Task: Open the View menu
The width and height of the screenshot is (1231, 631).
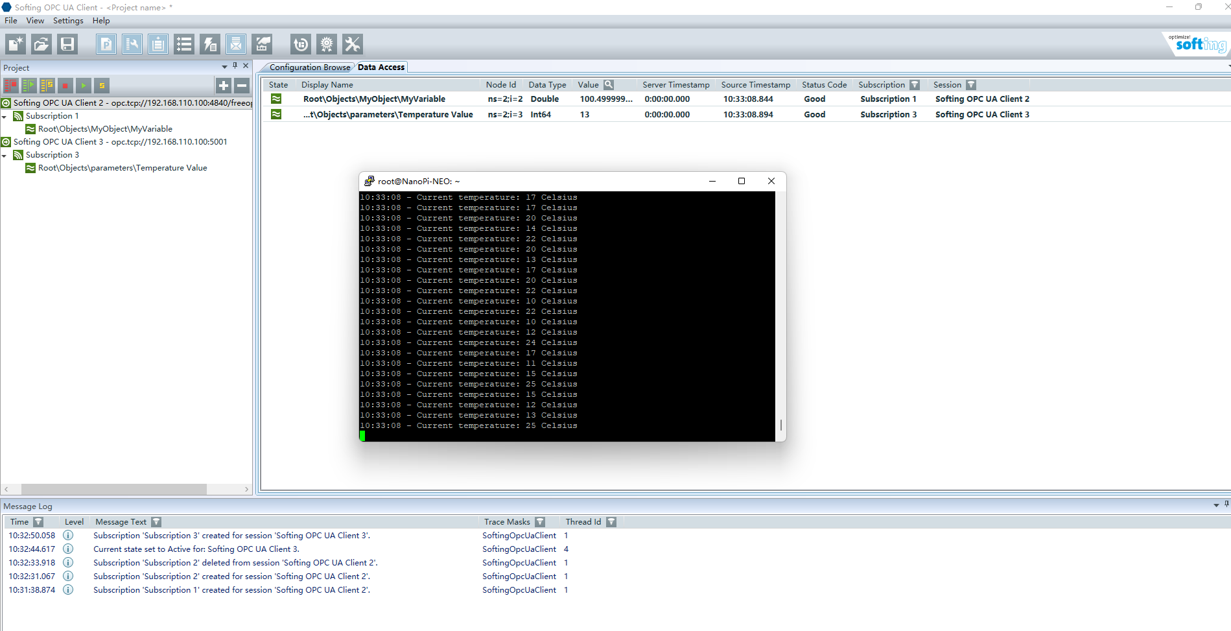Action: (35, 21)
